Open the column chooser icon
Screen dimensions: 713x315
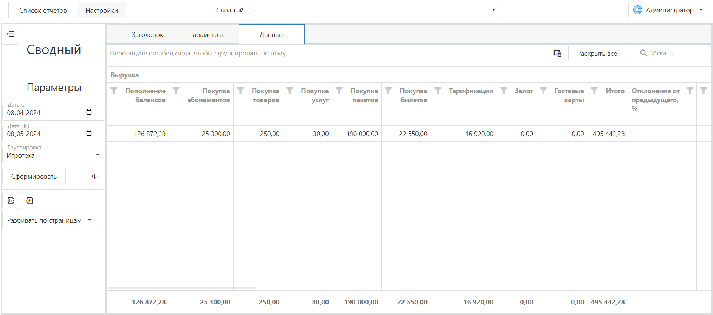click(557, 53)
